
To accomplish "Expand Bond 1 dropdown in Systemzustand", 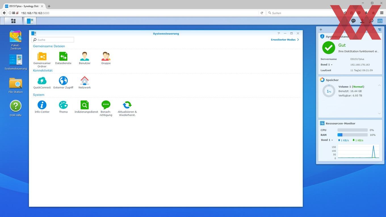I will click(326, 65).
